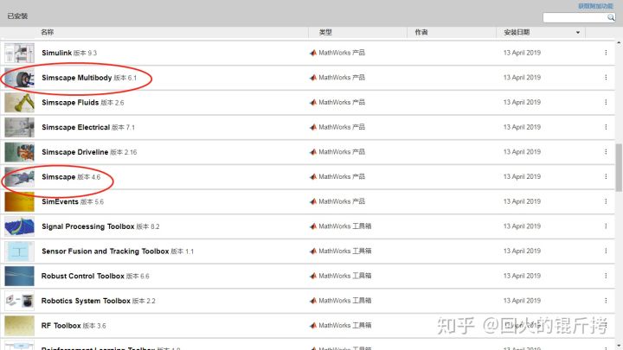Viewport: 623px width, 350px height.
Task: Open the 获取附加功能 link
Action: point(597,5)
